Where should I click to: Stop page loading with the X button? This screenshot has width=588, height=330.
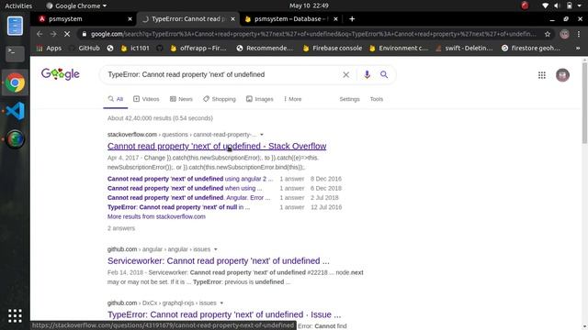coord(67,34)
